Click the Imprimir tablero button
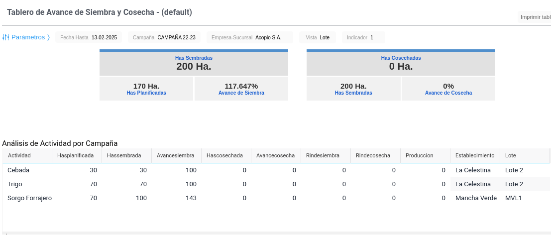Image resolution: width=551 pixels, height=243 pixels. (535, 17)
